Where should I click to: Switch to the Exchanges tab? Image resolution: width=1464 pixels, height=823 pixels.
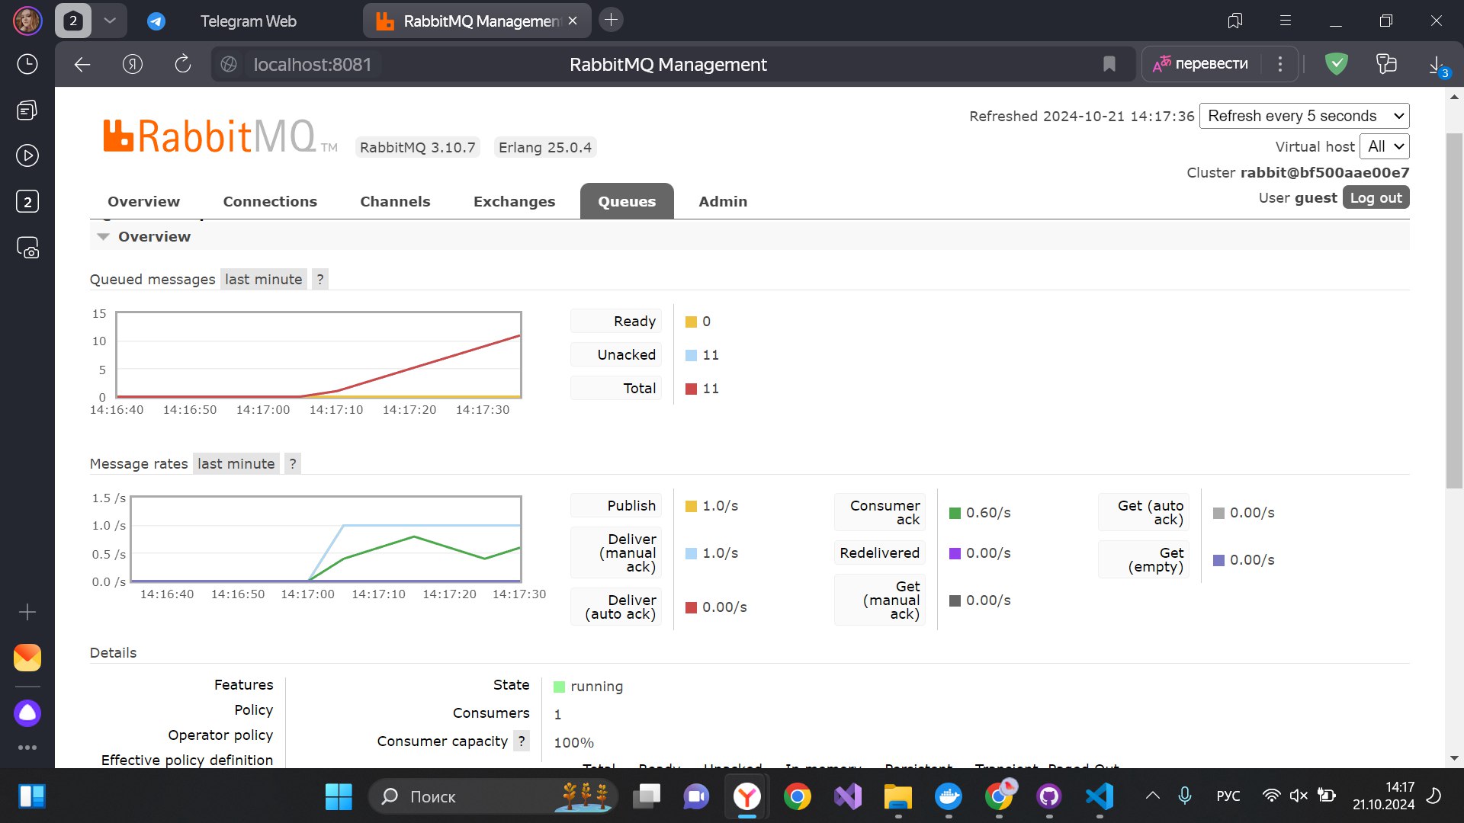[x=514, y=202]
